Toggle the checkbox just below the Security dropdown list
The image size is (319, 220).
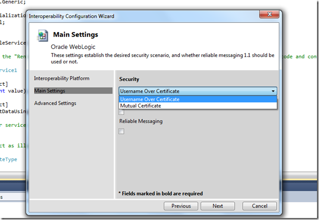click(x=121, y=112)
